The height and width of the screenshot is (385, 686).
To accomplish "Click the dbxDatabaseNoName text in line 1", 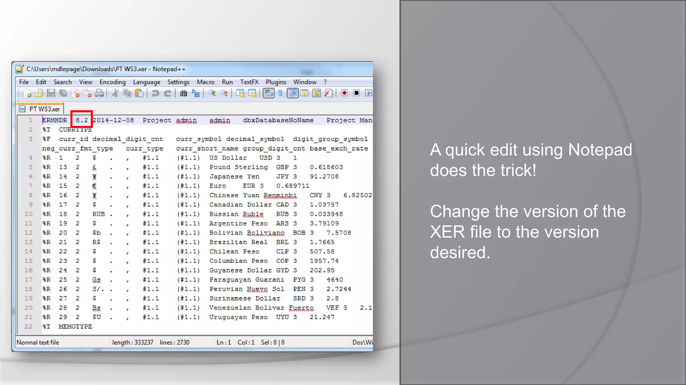I will click(278, 120).
